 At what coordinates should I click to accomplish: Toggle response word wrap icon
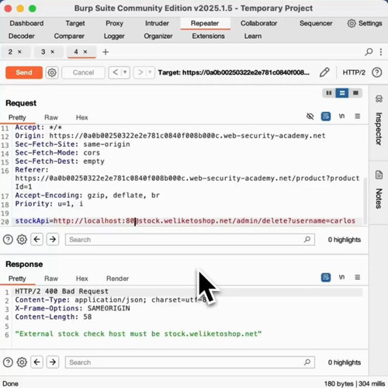(326, 277)
